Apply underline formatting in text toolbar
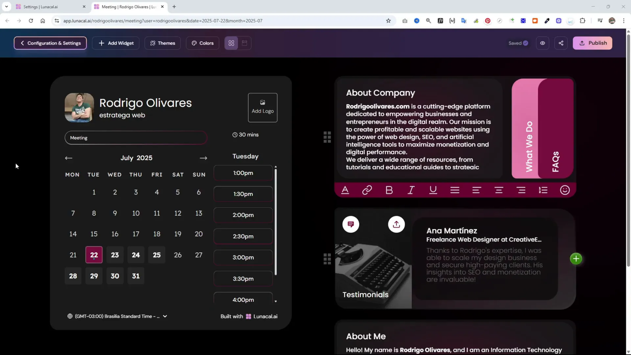Viewport: 631px width, 355px height. click(x=433, y=190)
